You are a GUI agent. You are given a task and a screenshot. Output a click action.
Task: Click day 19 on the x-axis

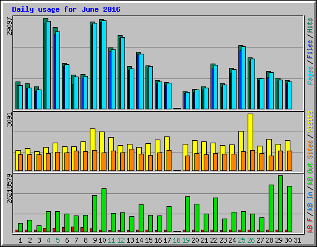[186, 240]
